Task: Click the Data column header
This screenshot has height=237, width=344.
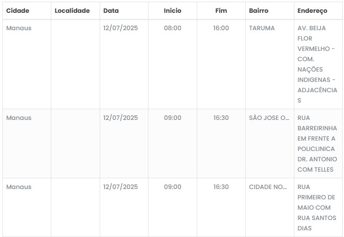Action: pos(110,11)
